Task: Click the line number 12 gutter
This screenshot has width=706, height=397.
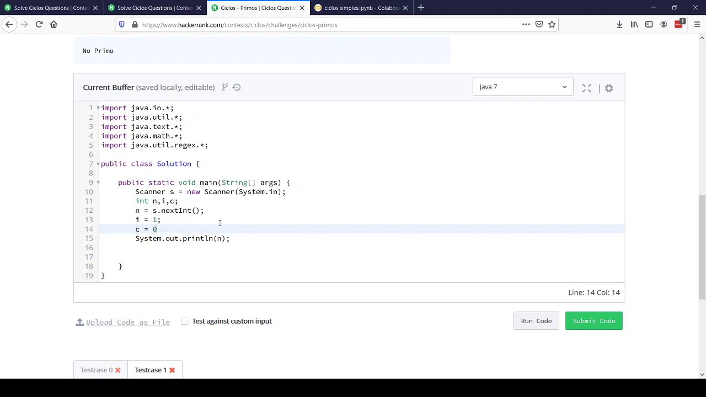Action: [x=89, y=211]
